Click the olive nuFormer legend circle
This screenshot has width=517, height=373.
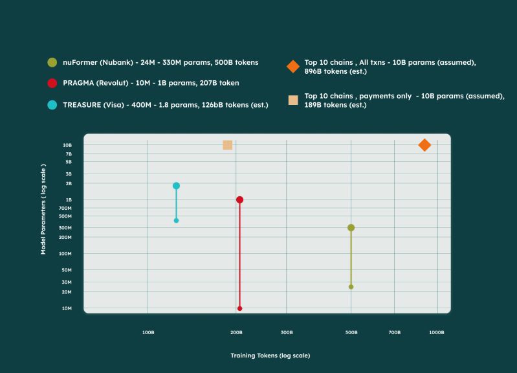pyautogui.click(x=52, y=62)
